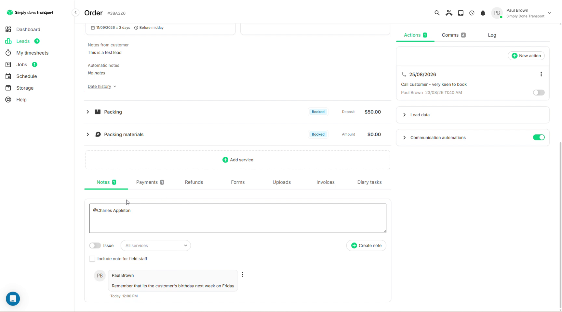Viewport: 562px width, 312px height.
Task: Open the Invoices tab
Action: (x=325, y=182)
